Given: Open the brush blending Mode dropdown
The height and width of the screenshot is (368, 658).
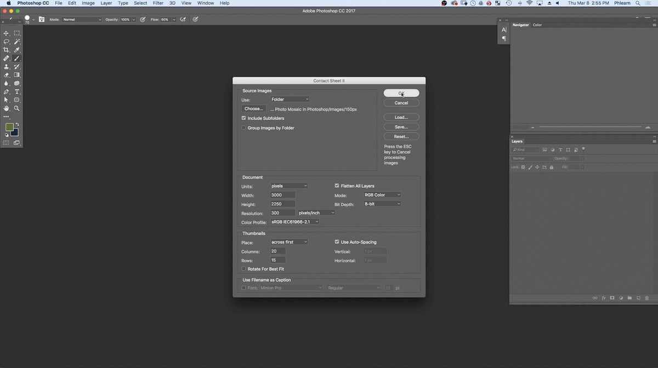Looking at the screenshot, I should (x=82, y=20).
